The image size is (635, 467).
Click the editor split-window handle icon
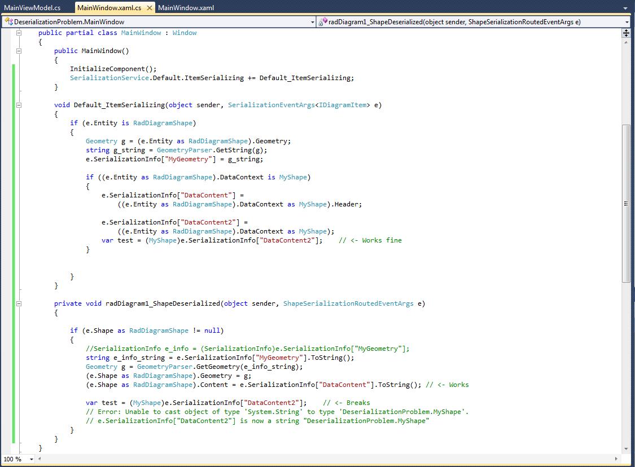(x=626, y=33)
